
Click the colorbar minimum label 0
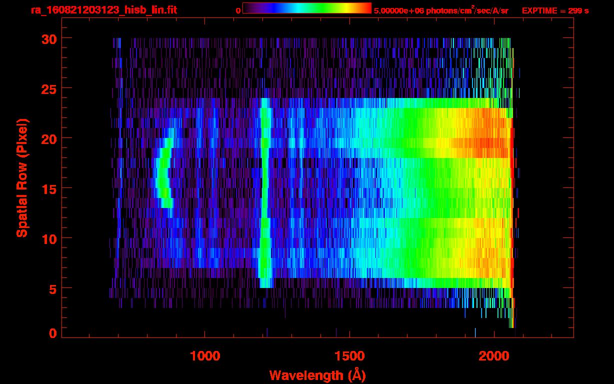[238, 10]
